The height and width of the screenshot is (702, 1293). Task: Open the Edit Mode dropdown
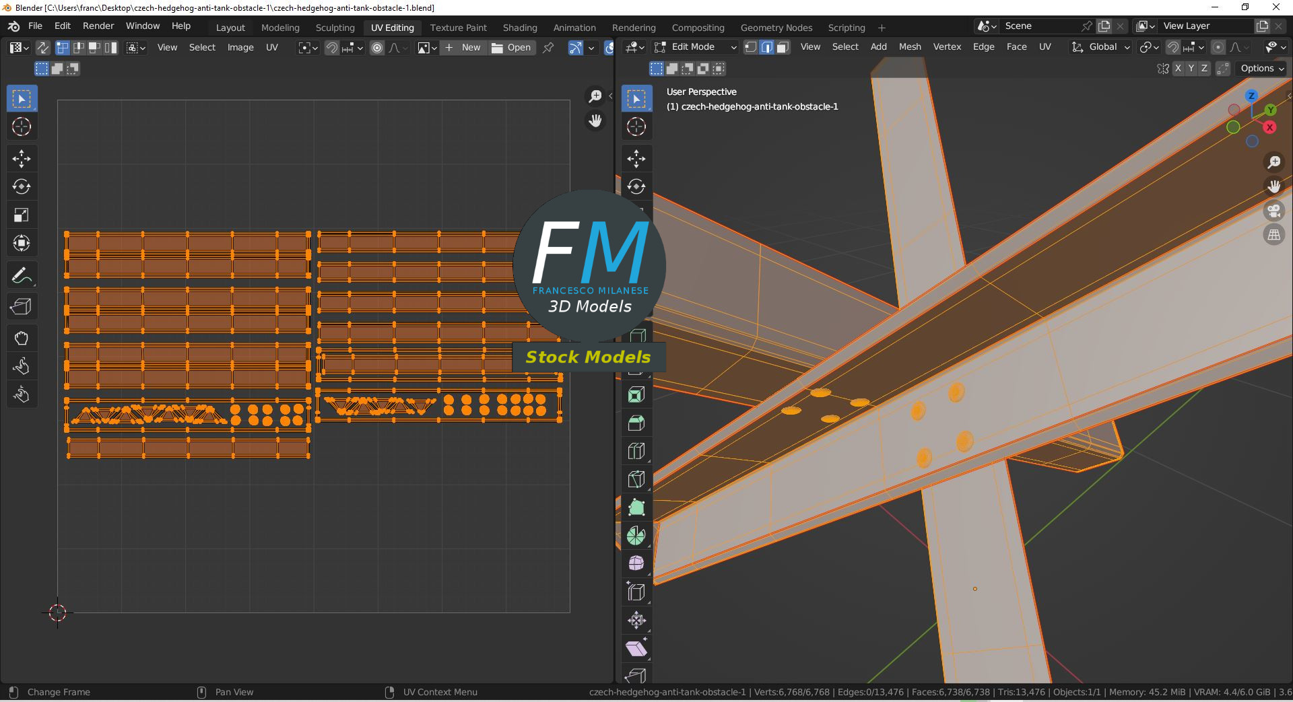click(x=696, y=47)
